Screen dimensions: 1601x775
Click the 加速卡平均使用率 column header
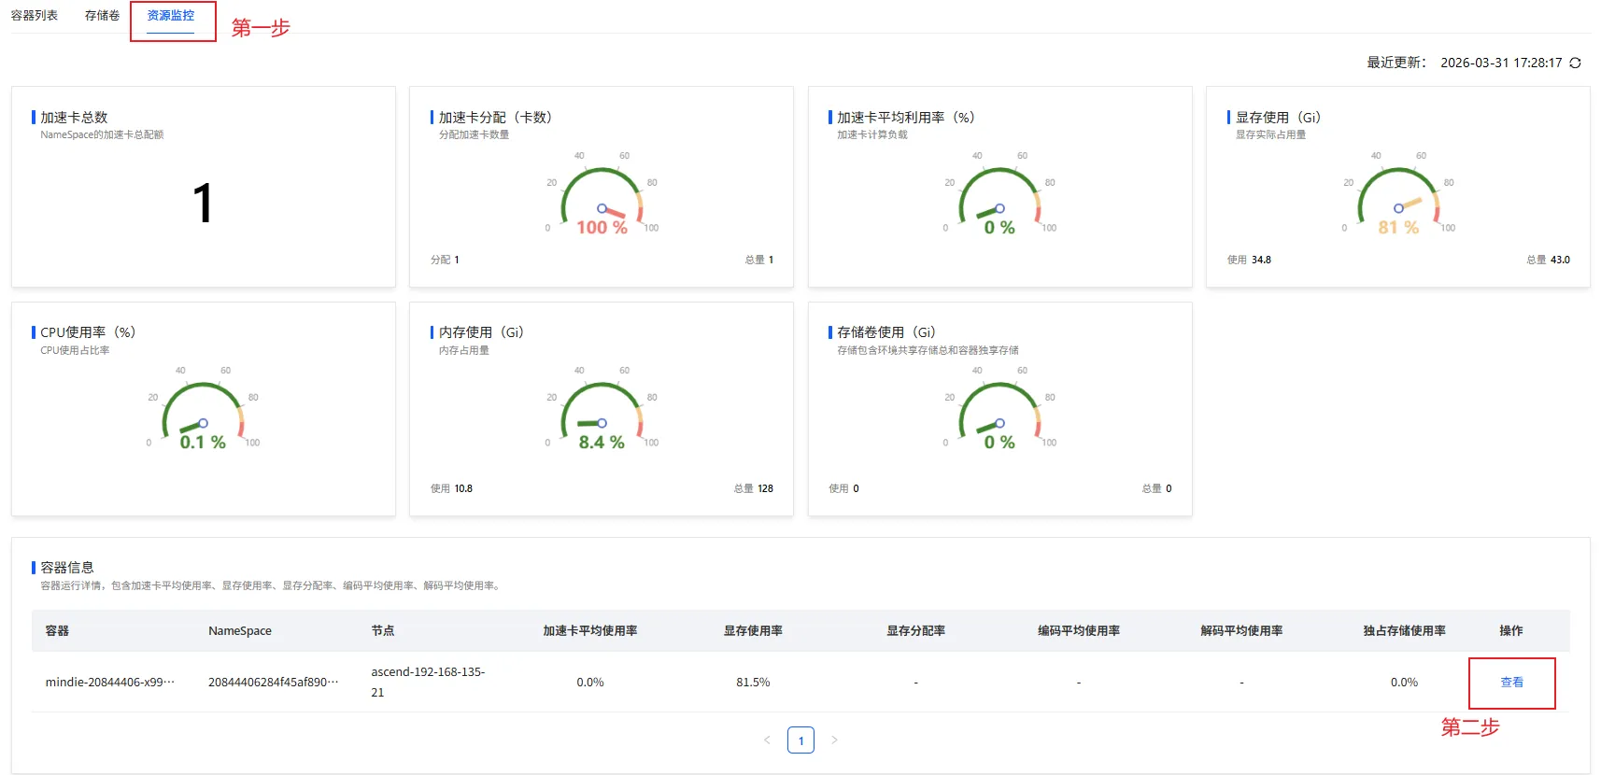(590, 631)
